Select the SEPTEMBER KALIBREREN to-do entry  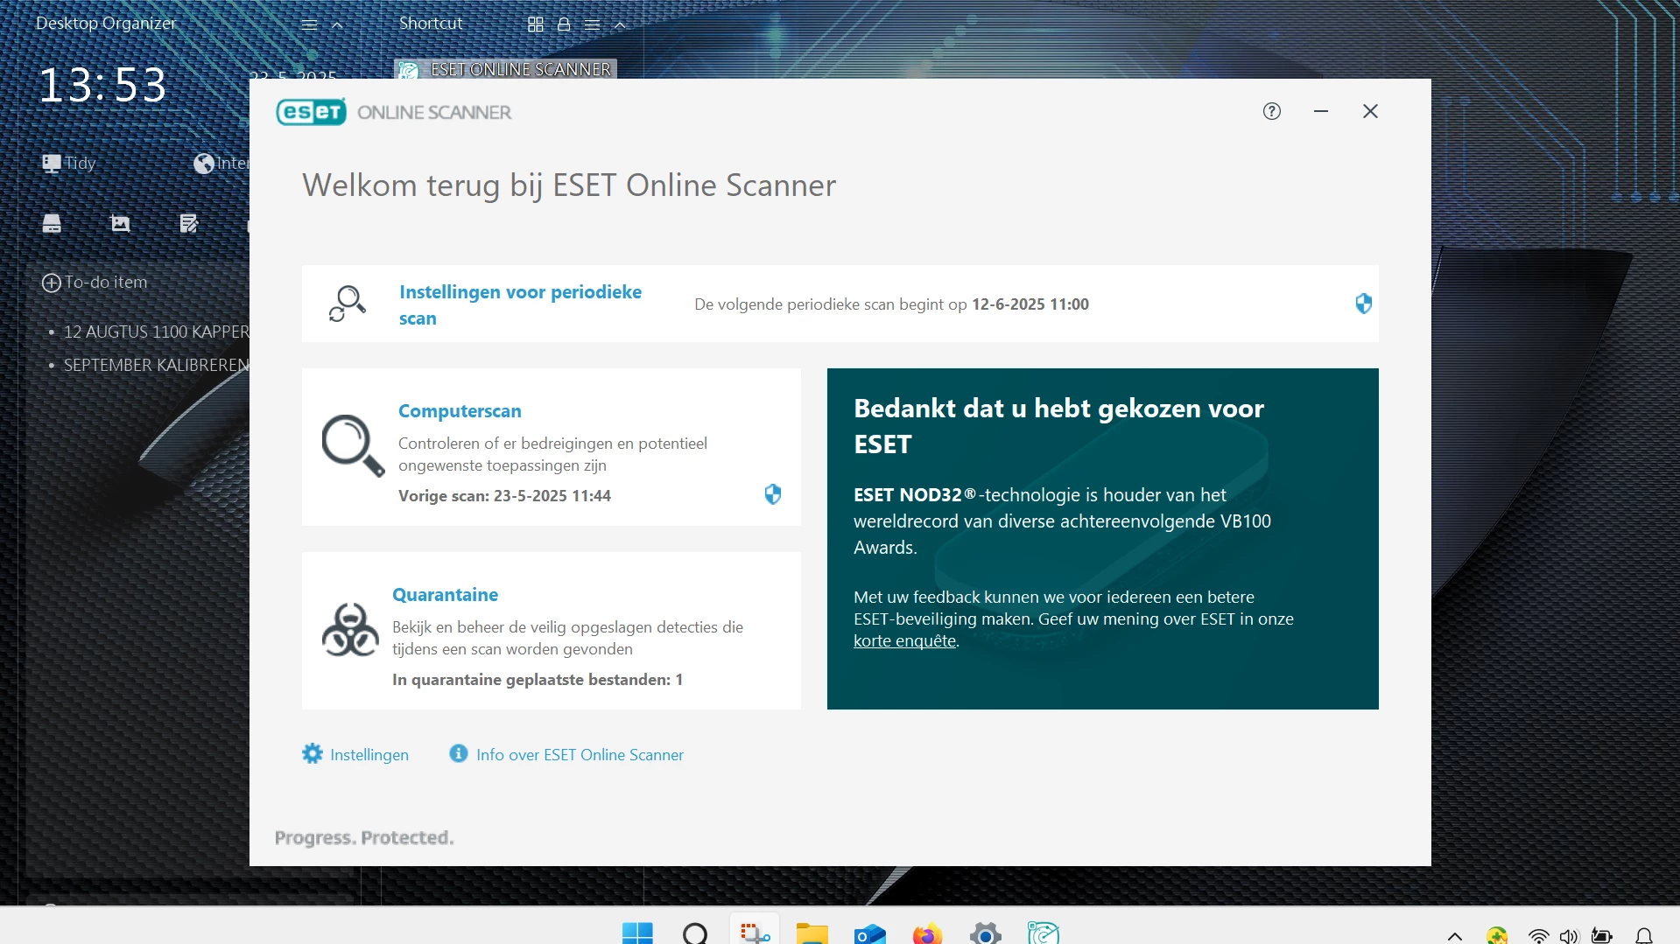pos(156,365)
